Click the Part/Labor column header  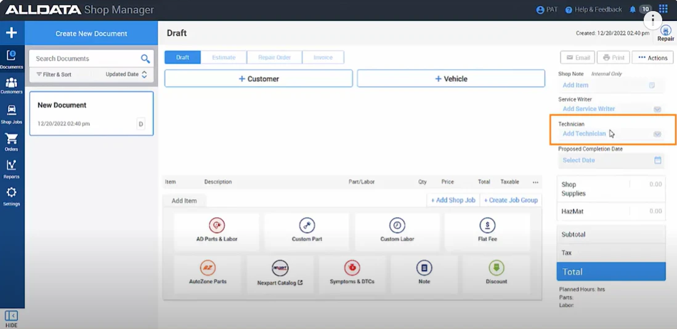pyautogui.click(x=362, y=182)
